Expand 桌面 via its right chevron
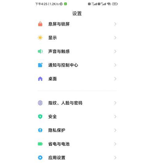This screenshot has width=154, height=164. tap(115, 79)
